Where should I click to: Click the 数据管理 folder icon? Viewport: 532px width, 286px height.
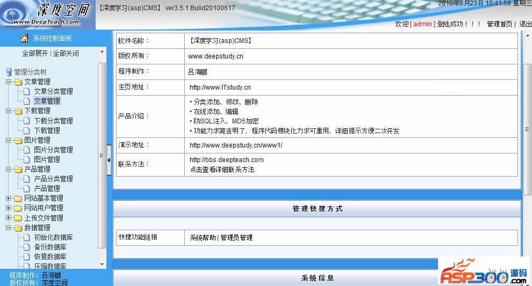pos(18,228)
